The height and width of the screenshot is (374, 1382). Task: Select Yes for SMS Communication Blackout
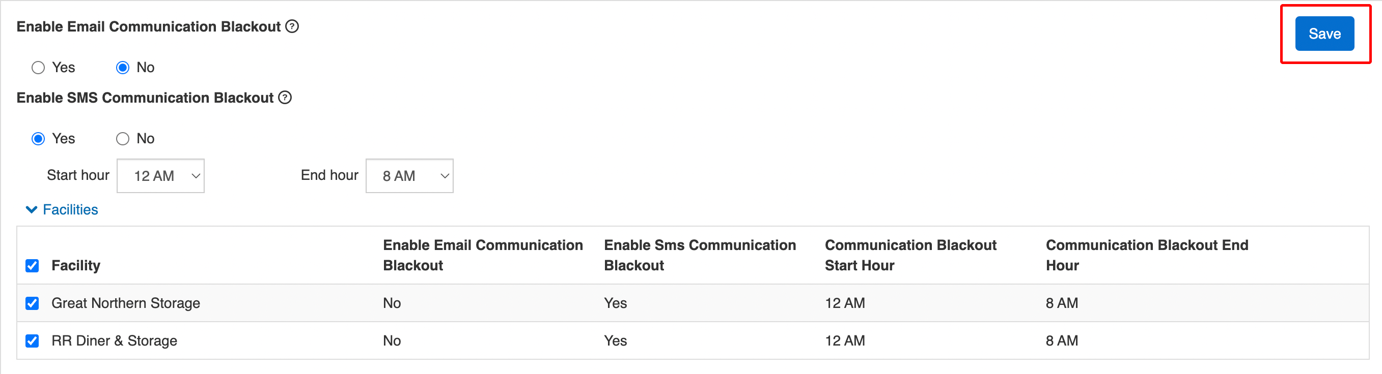click(x=38, y=139)
